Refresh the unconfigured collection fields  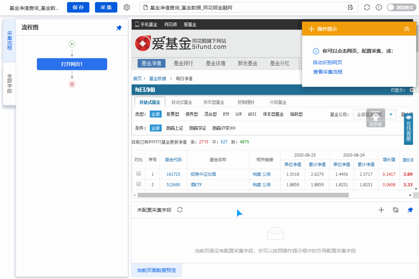pyautogui.click(x=180, y=210)
